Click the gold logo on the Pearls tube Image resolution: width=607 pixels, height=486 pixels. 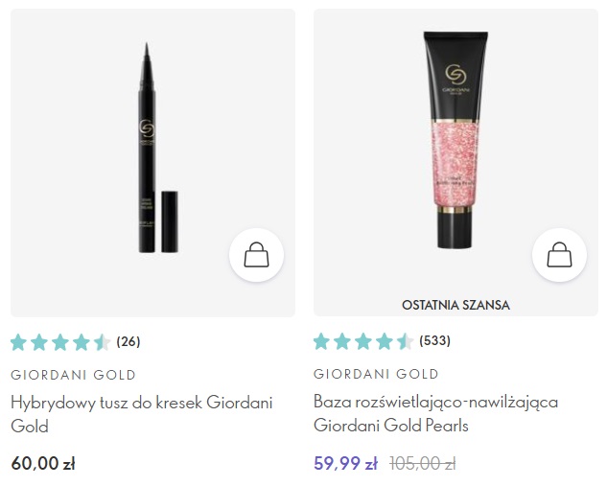(x=455, y=75)
